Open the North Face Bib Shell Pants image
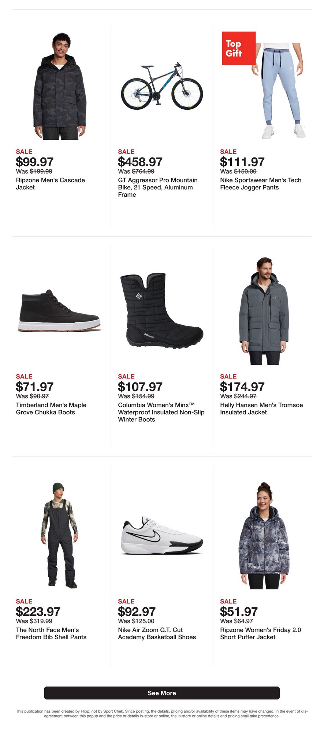Viewport: 324px width, 734px height. (x=60, y=536)
